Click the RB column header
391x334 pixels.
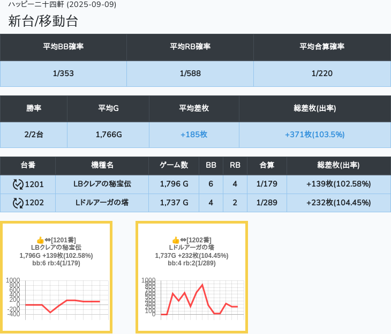[x=235, y=166]
